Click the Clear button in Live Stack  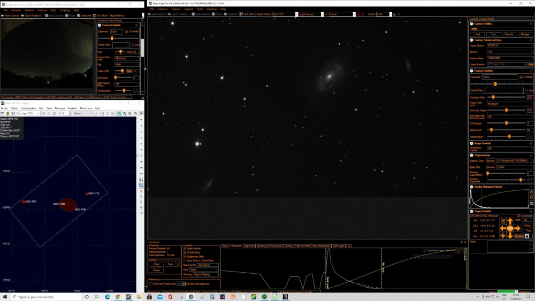[x=156, y=264]
